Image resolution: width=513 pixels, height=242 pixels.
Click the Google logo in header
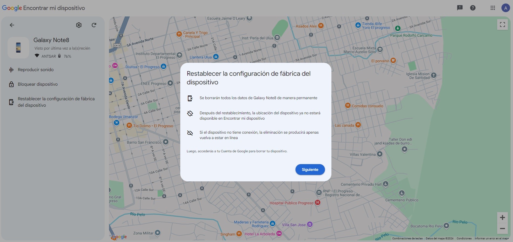(12, 8)
